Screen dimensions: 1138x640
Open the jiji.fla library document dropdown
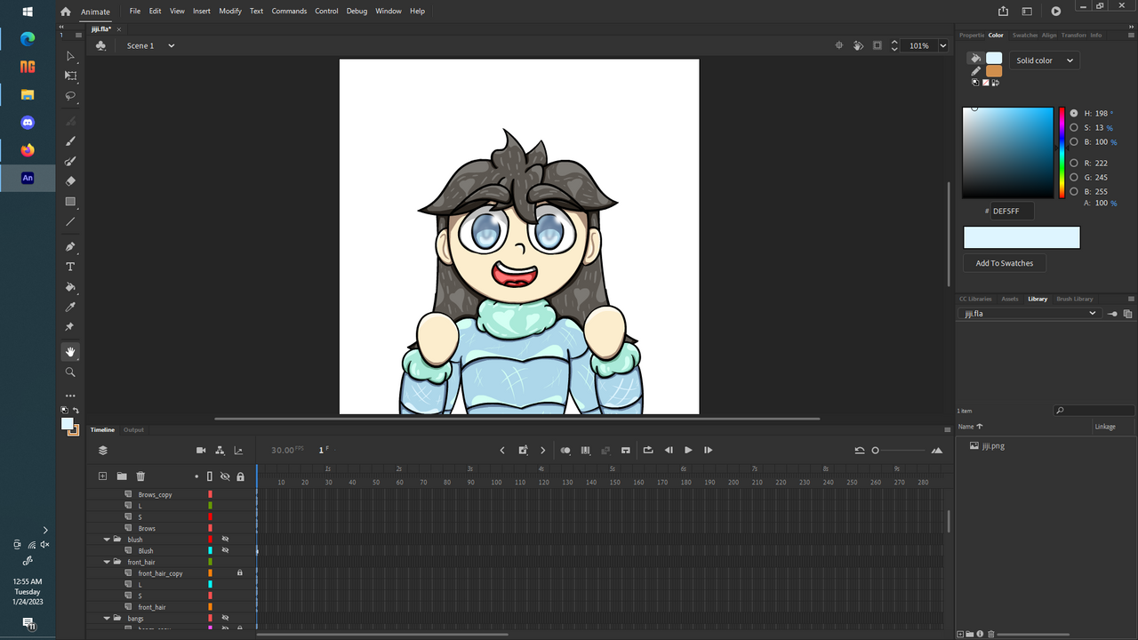pyautogui.click(x=1030, y=314)
